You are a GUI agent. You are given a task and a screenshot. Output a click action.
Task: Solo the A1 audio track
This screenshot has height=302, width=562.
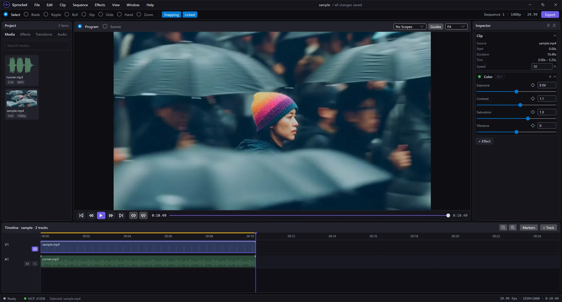click(35, 264)
